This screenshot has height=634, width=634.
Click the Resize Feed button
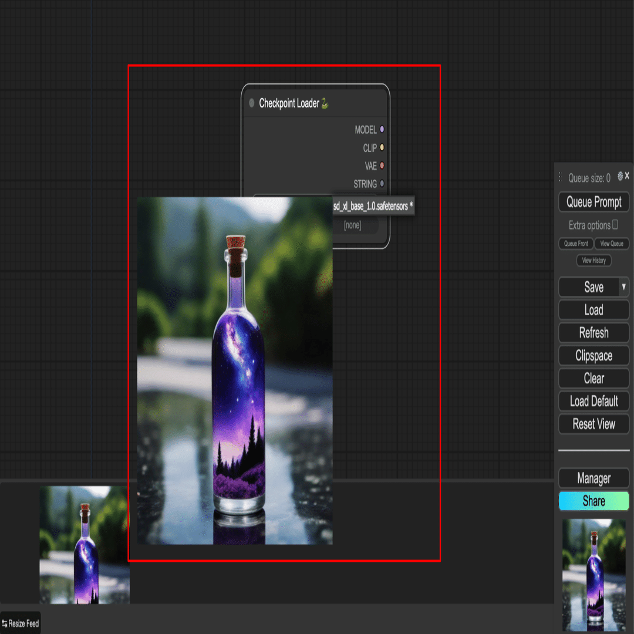coord(20,623)
